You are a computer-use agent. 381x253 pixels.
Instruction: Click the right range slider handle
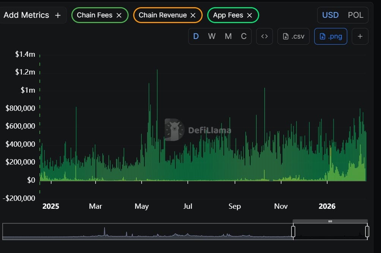click(x=367, y=231)
